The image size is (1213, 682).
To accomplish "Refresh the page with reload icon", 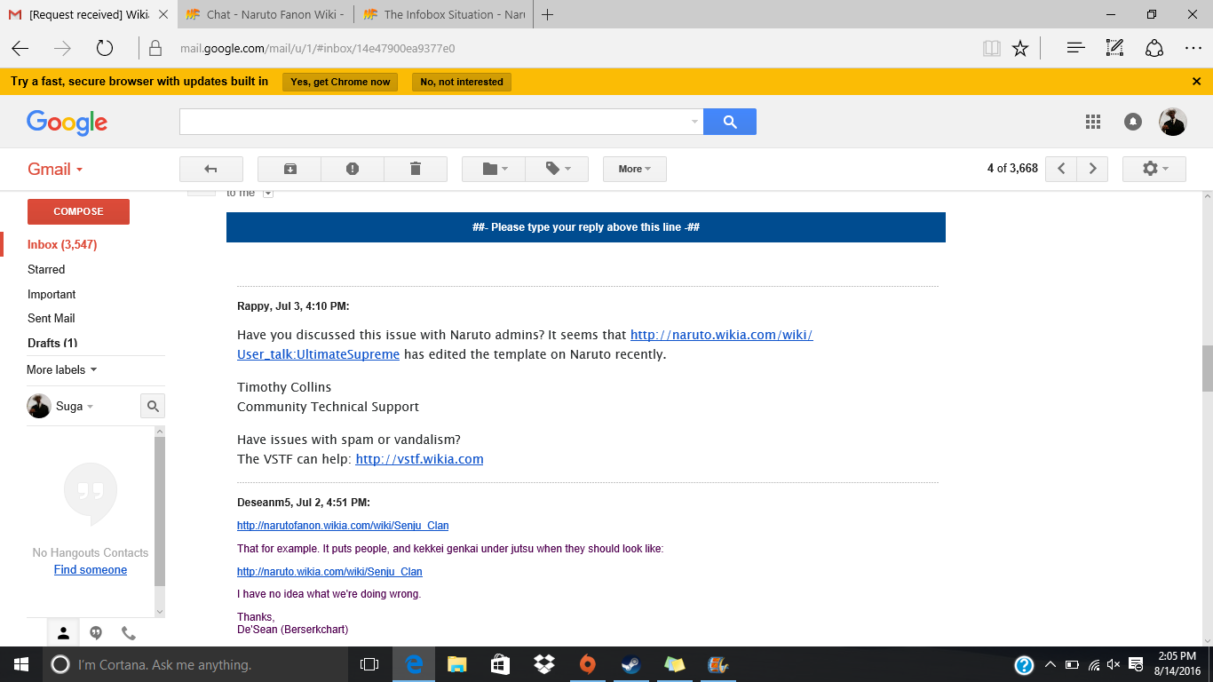I will 105,48.
